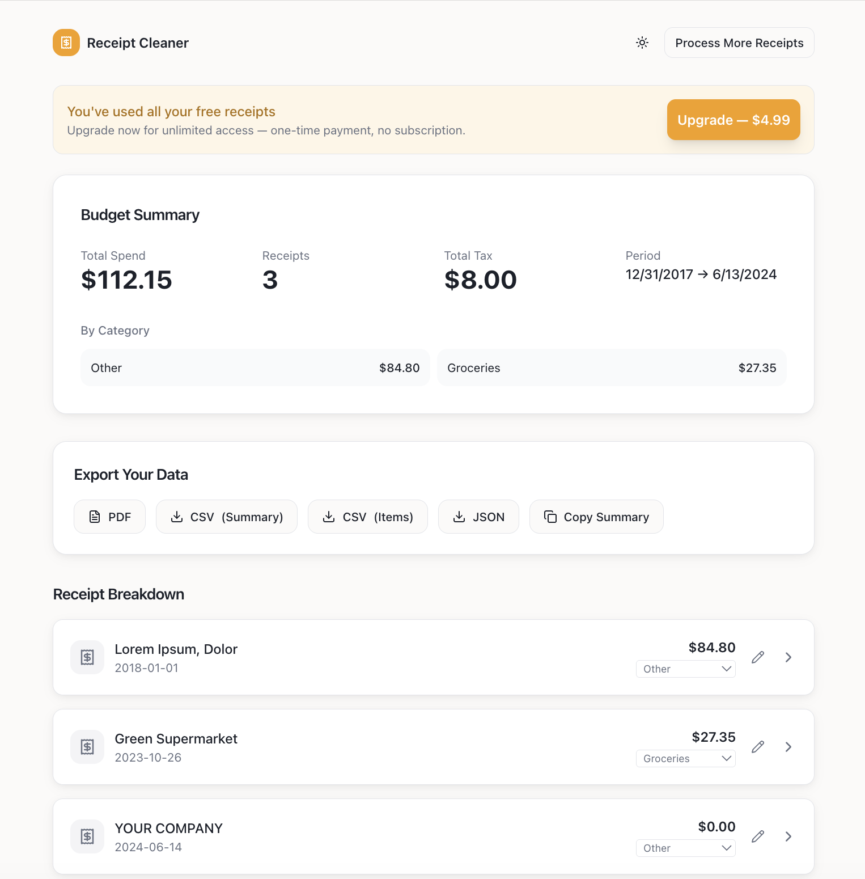Screen dimensions: 865x879
Task: Toggle the light/dark theme sun icon
Action: pos(642,43)
